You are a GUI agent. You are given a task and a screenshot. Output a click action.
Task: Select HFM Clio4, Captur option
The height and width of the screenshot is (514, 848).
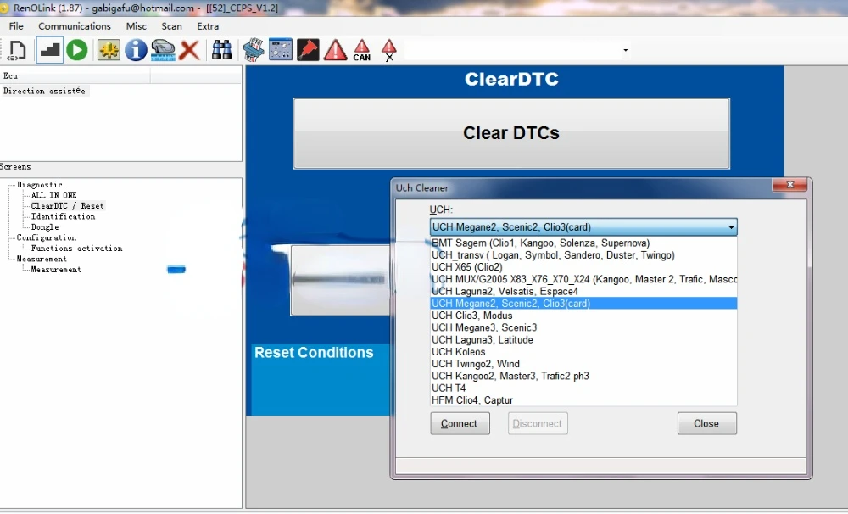click(583, 399)
